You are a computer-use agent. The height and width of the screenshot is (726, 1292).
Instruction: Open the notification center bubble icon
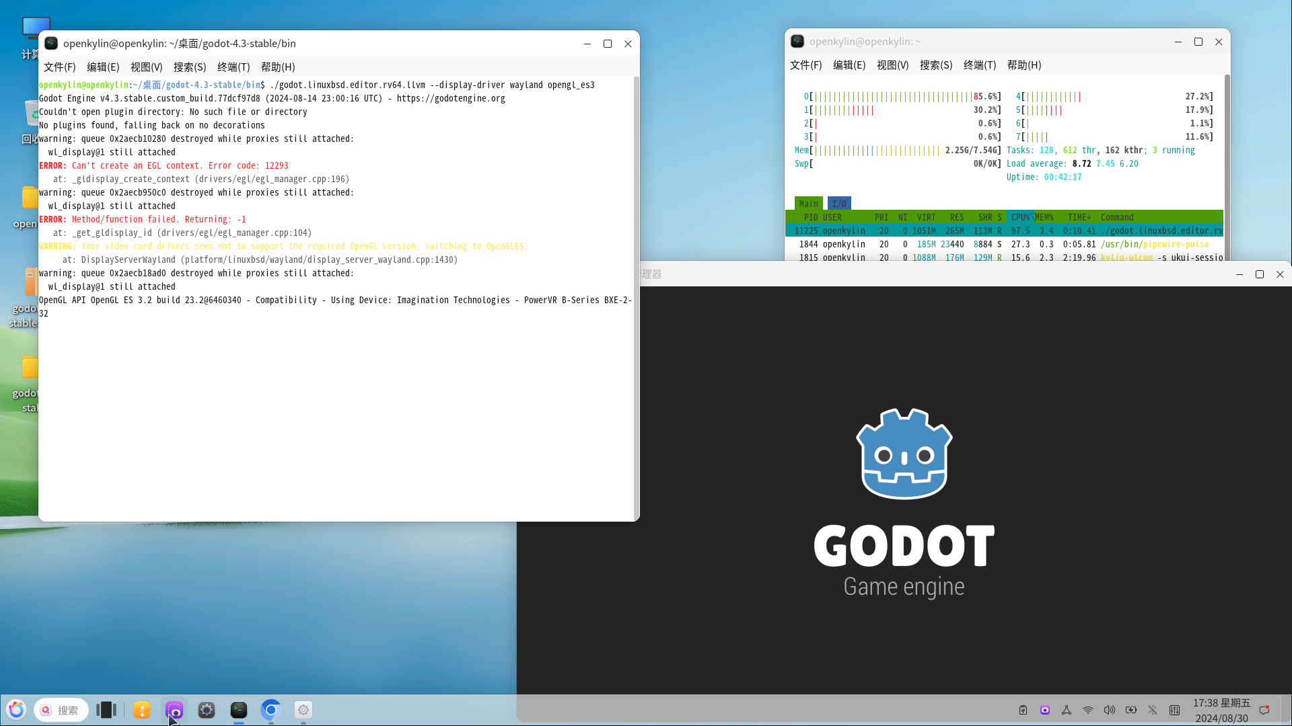pos(1264,710)
